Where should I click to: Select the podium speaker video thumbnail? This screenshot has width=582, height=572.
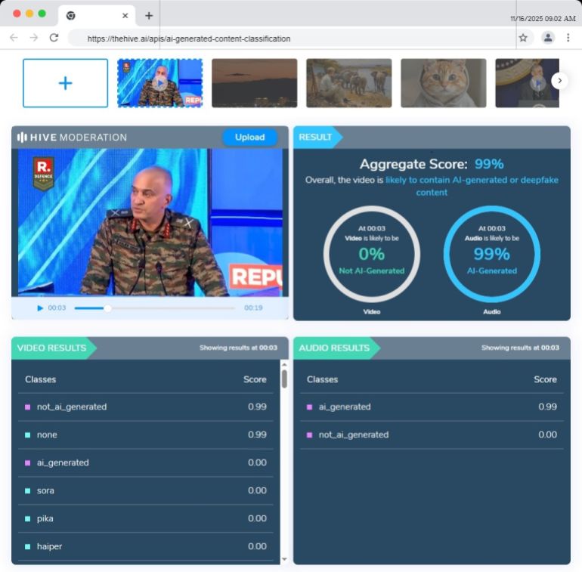click(527, 83)
